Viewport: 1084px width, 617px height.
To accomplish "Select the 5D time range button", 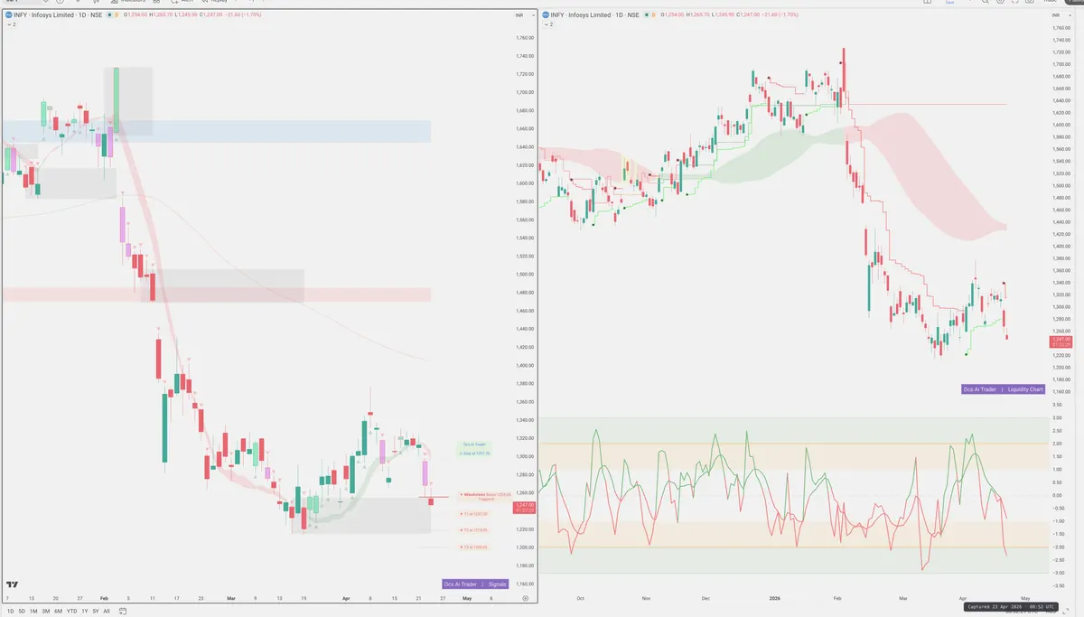I will [x=22, y=612].
